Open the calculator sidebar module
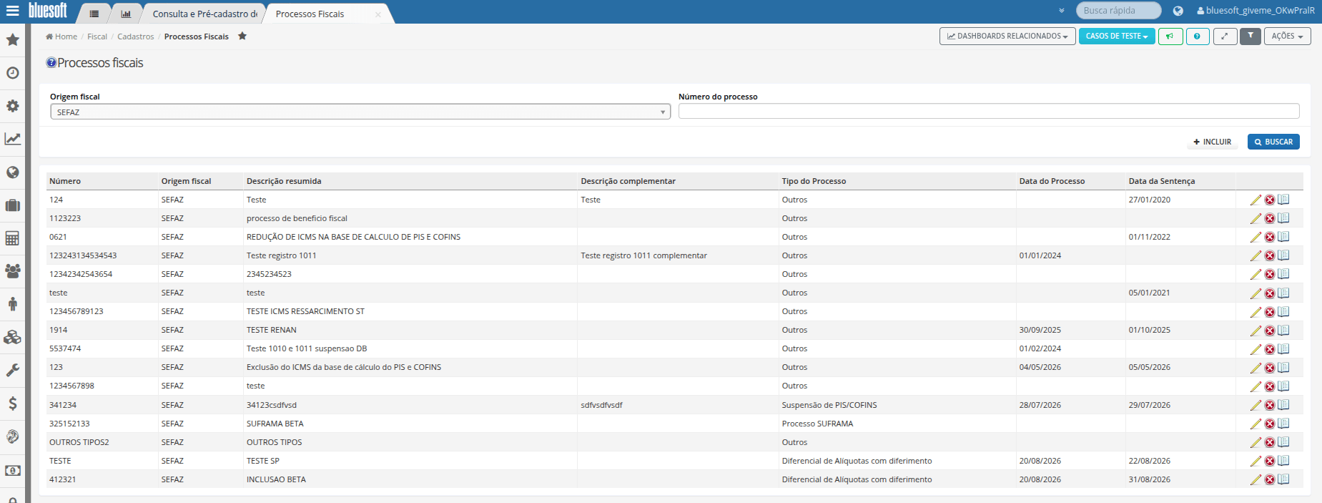This screenshot has height=503, width=1322. coord(12,238)
